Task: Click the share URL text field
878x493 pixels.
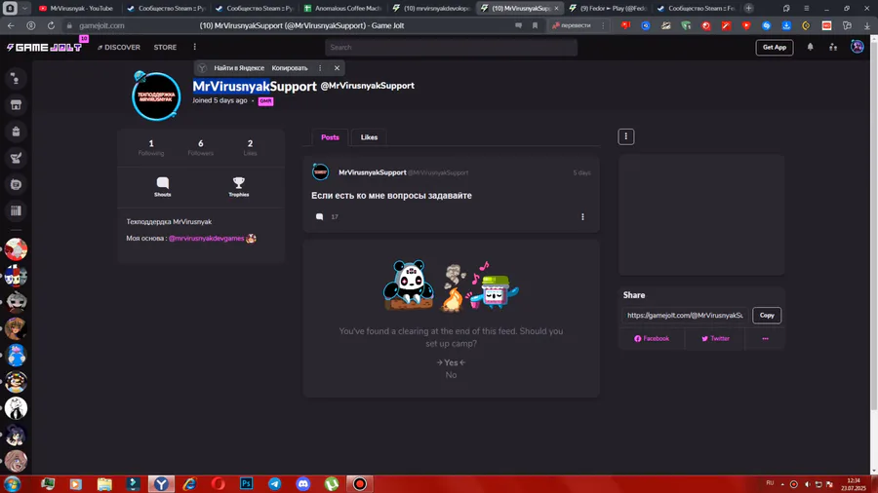Action: [x=685, y=316]
